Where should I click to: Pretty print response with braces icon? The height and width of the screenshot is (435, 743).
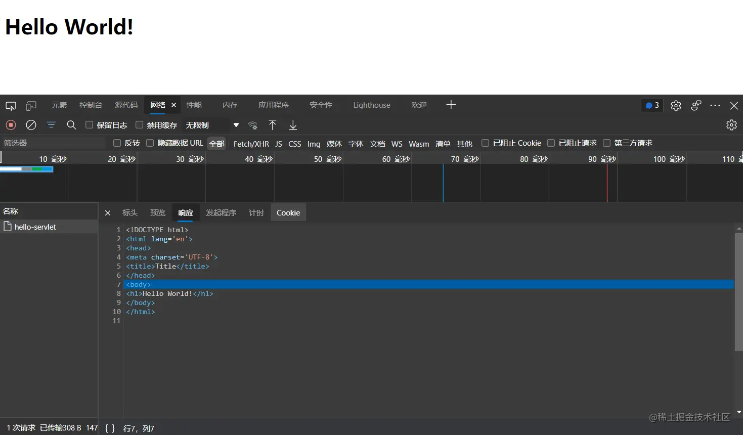tap(110, 428)
